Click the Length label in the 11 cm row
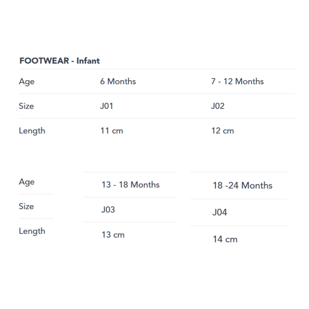Screen dimensions: 309x309 point(32,131)
